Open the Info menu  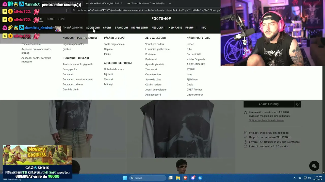pyautogui.click(x=203, y=28)
